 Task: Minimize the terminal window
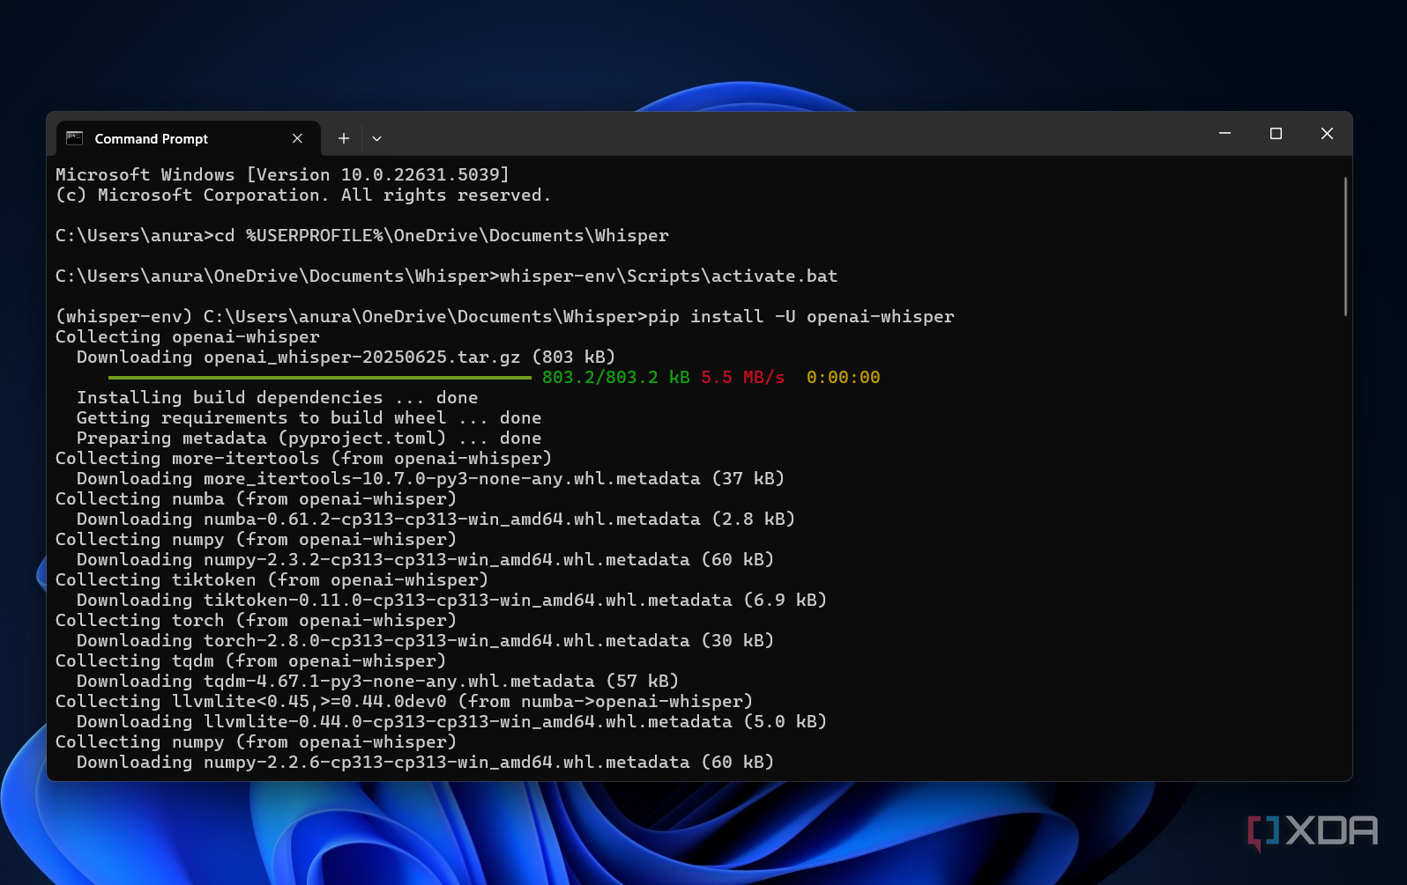click(x=1225, y=133)
